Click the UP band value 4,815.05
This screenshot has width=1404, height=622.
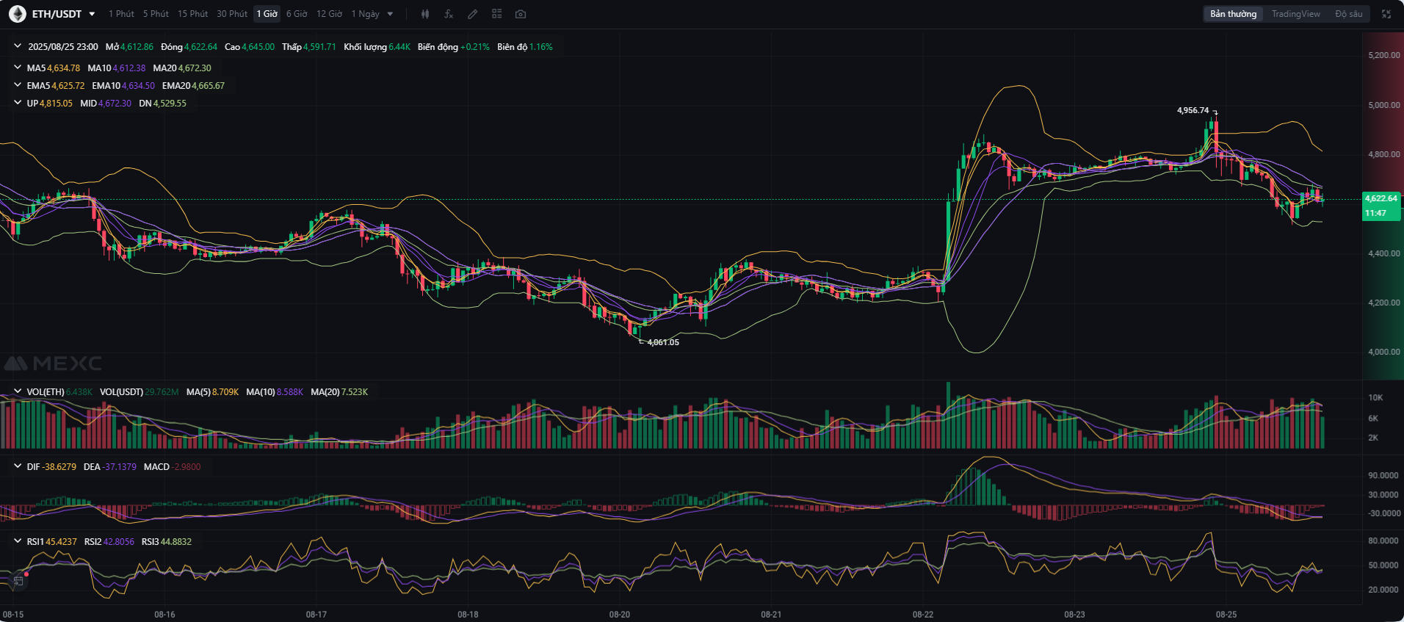[x=56, y=103]
